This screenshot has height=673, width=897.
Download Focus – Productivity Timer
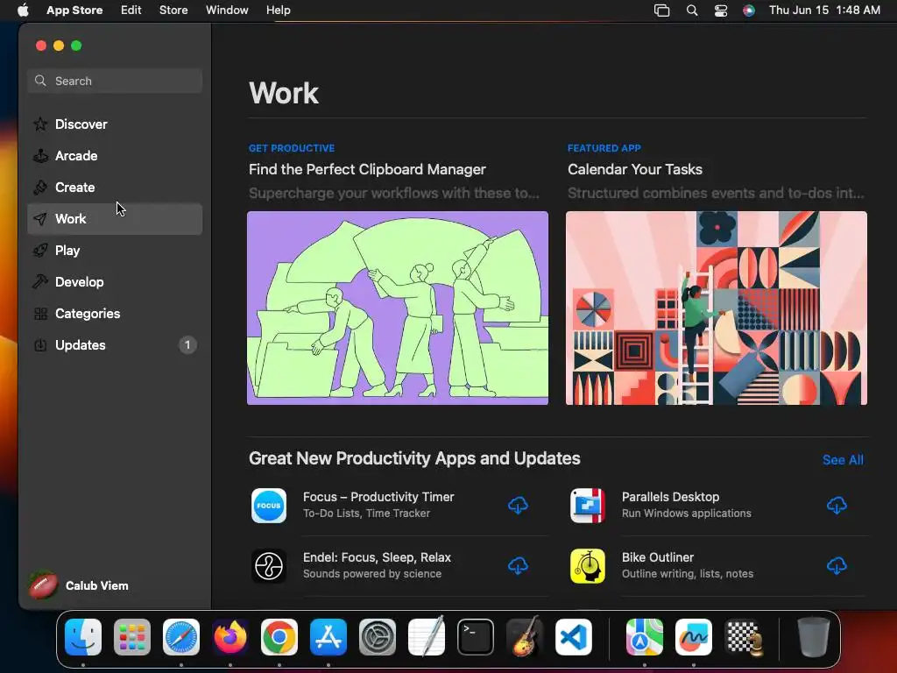pos(518,506)
